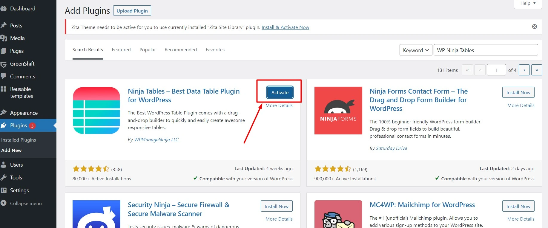This screenshot has width=548, height=228.
Task: Open Tools menu
Action: 16,178
